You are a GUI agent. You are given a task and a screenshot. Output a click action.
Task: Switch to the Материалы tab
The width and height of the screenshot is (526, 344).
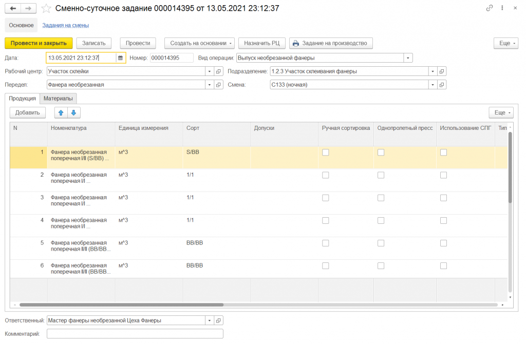(58, 98)
